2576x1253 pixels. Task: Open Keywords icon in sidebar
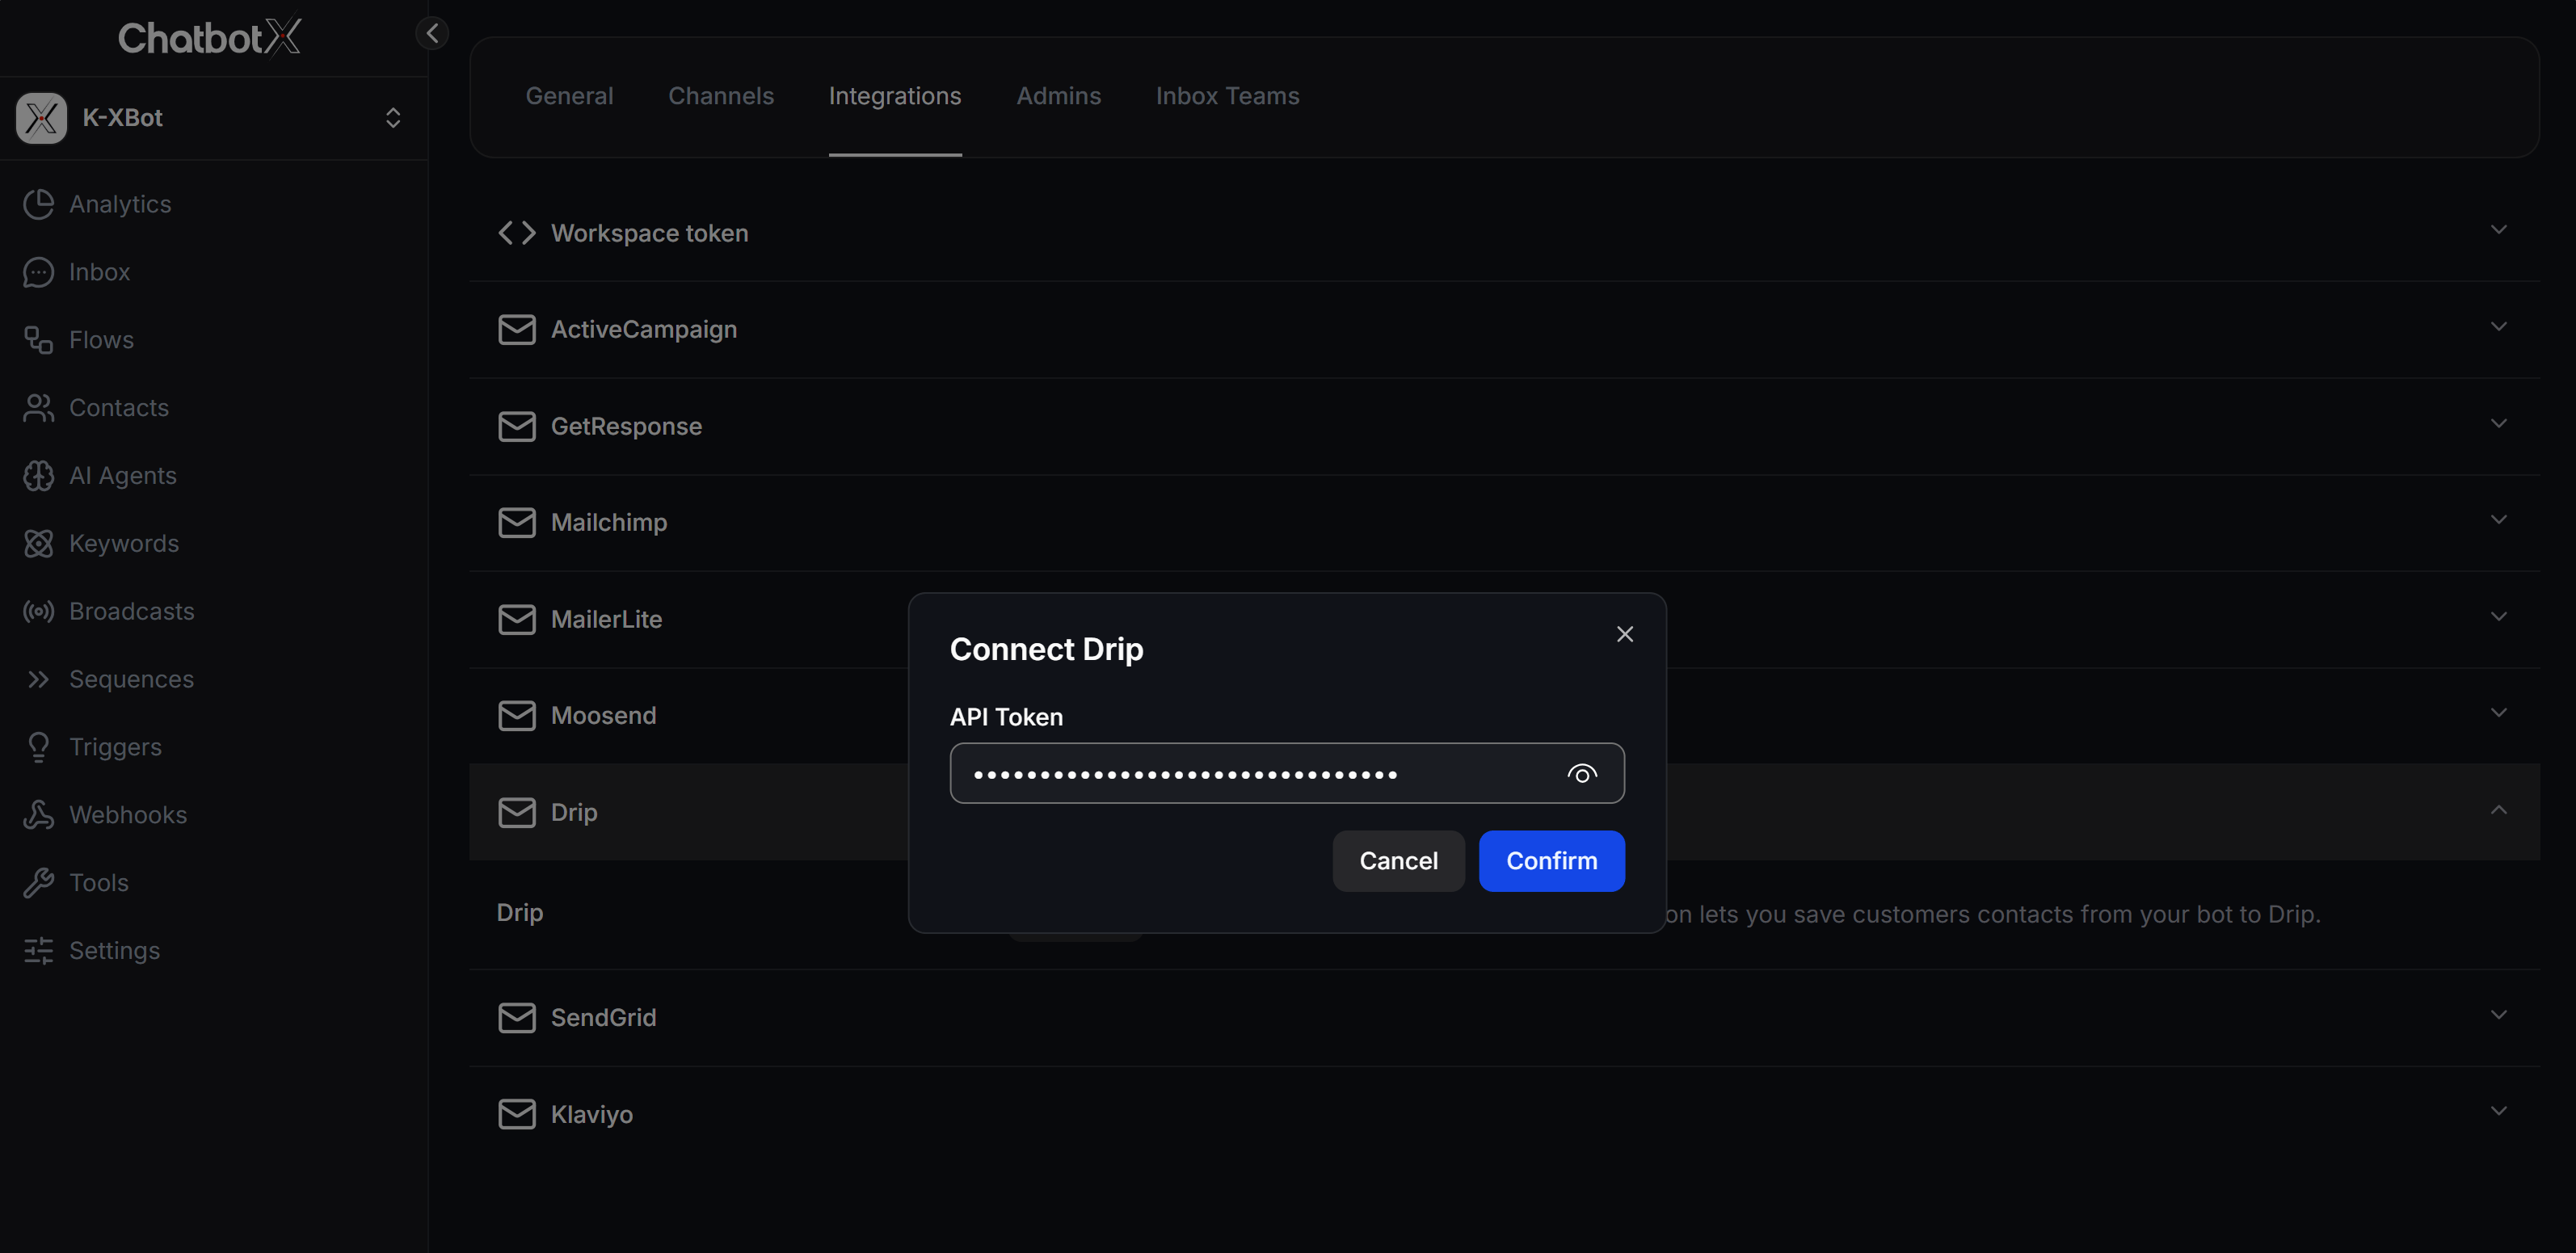pos(38,543)
